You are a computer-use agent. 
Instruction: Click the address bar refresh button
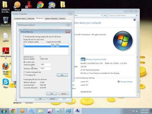tap(105, 16)
